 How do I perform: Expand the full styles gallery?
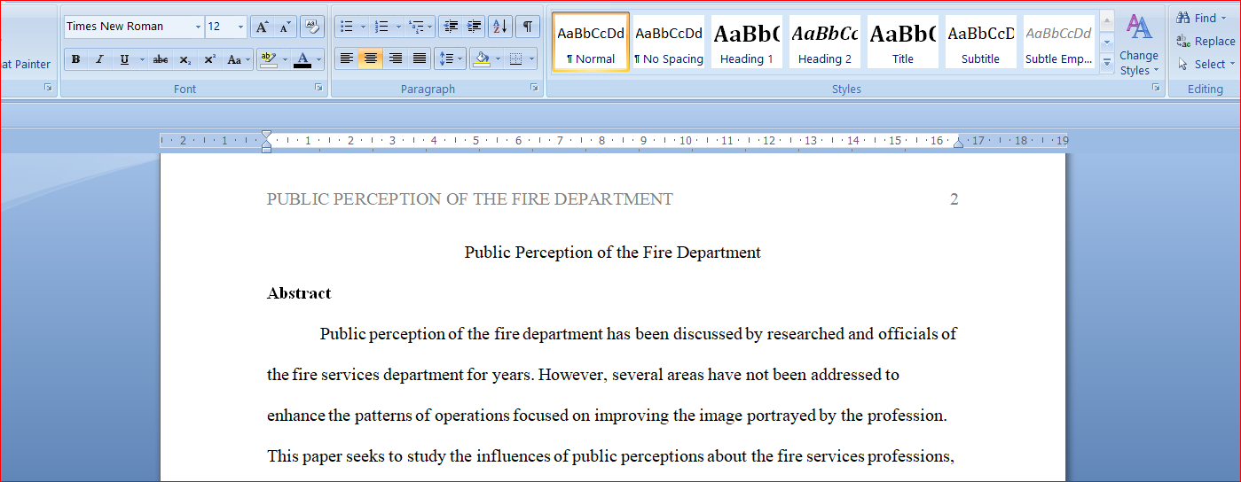click(x=1107, y=63)
